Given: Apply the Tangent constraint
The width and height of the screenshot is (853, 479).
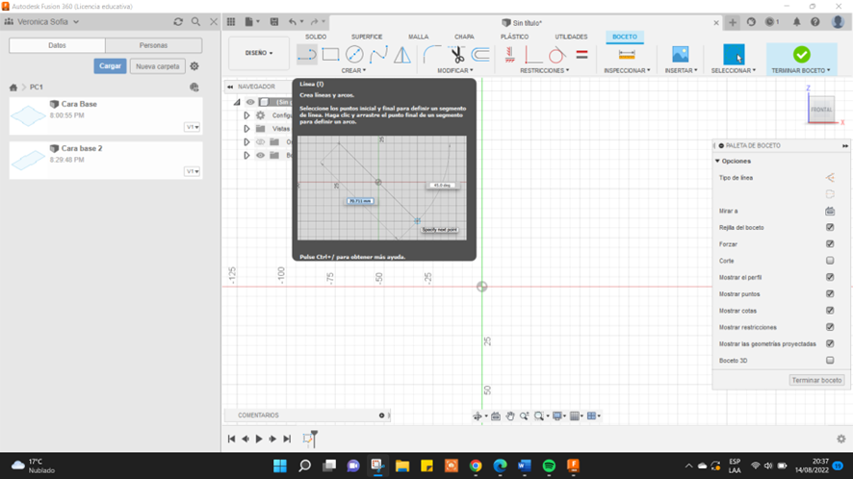Looking at the screenshot, I should (x=556, y=55).
